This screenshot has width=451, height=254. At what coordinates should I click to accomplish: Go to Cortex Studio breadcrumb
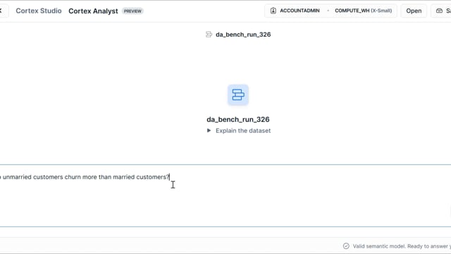pyautogui.click(x=39, y=11)
